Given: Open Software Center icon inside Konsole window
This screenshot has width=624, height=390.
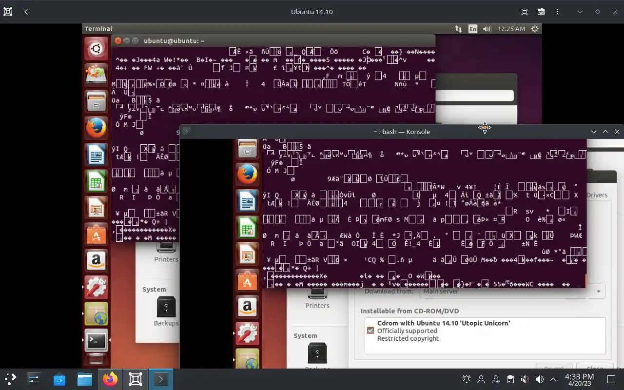Looking at the screenshot, I should 247,280.
